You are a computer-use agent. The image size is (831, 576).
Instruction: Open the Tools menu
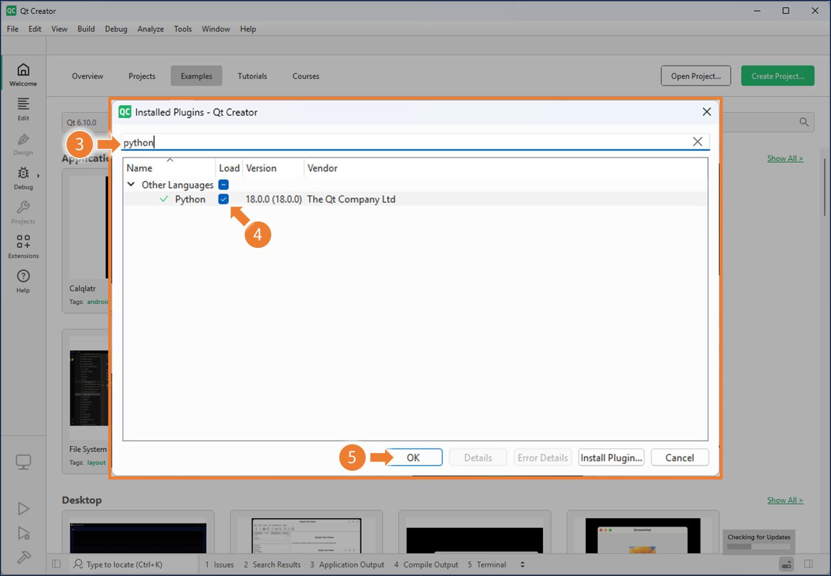tap(182, 29)
